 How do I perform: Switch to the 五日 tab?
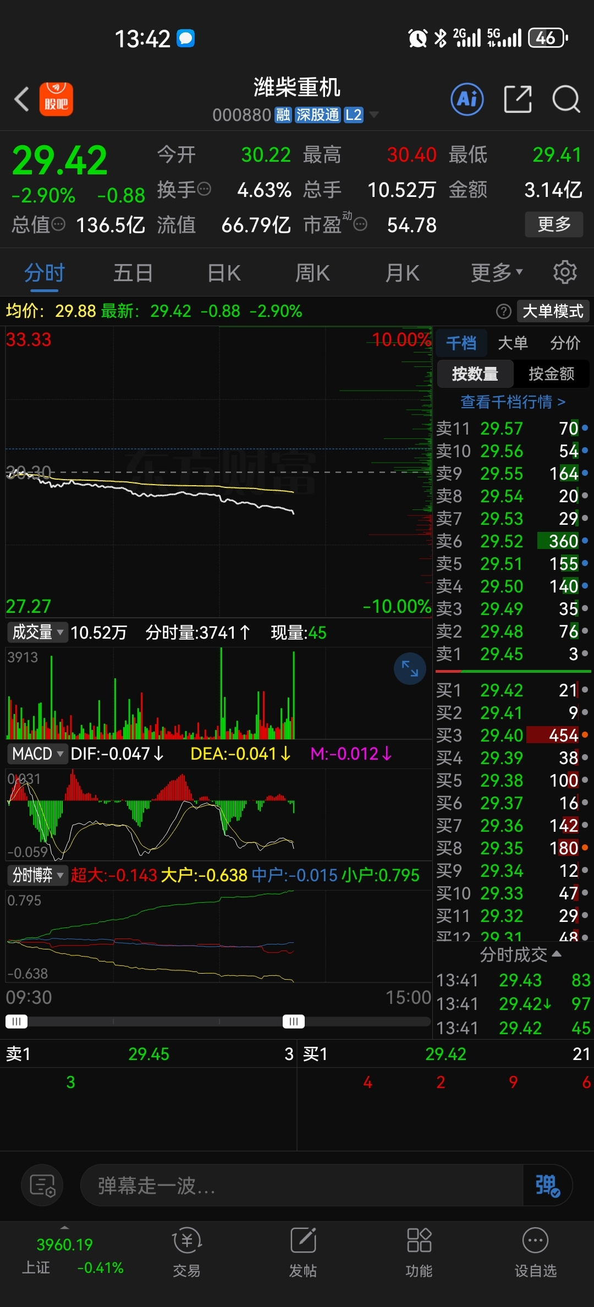pyautogui.click(x=133, y=272)
